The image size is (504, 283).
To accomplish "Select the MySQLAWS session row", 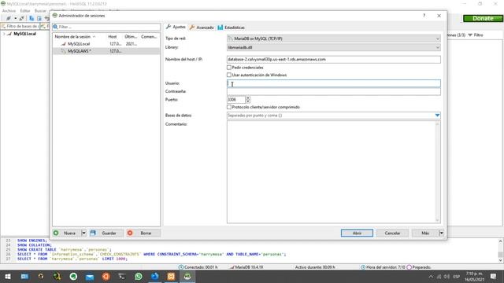I will (x=106, y=51).
